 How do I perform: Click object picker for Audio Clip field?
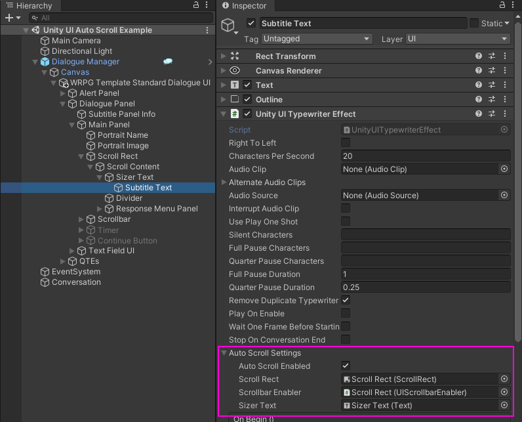[504, 169]
